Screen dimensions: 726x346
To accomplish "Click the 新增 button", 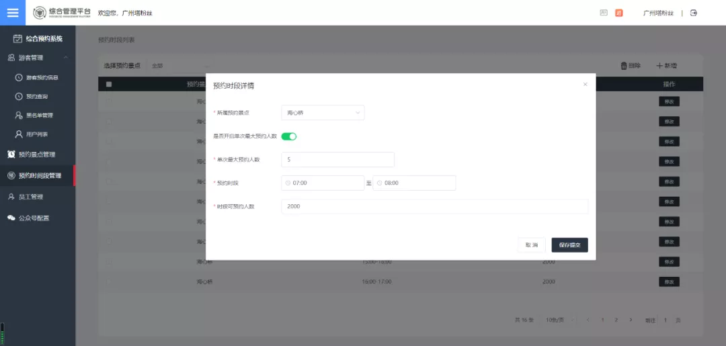I will point(667,66).
